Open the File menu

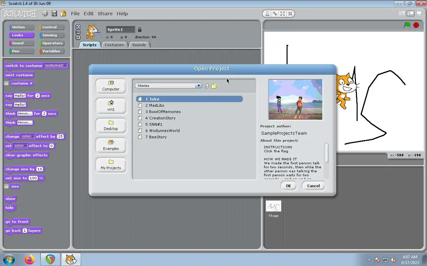tap(75, 14)
